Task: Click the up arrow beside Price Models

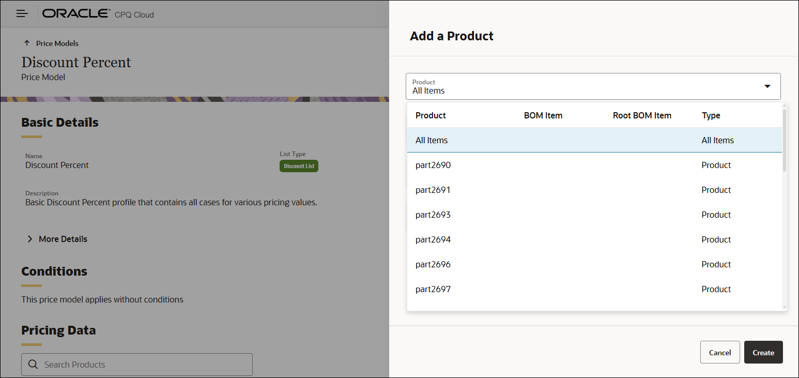Action: 26,43
